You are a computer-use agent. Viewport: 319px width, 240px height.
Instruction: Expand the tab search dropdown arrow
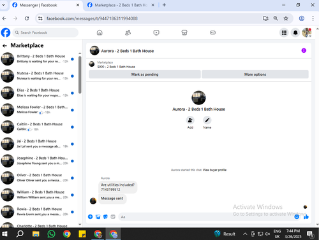(3, 4)
